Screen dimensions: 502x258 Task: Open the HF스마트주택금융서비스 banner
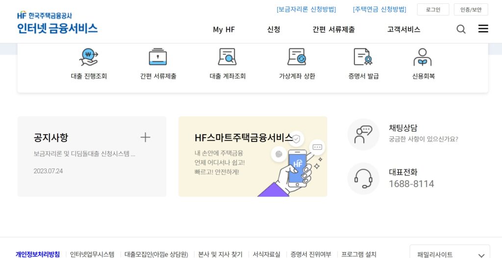point(252,156)
